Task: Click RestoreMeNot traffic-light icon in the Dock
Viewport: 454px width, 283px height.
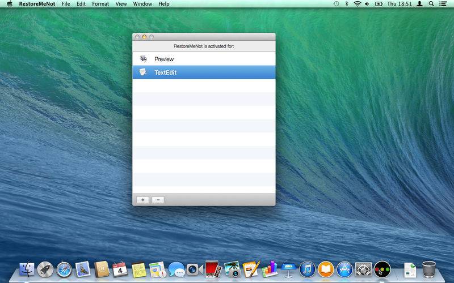Action: coord(382,269)
